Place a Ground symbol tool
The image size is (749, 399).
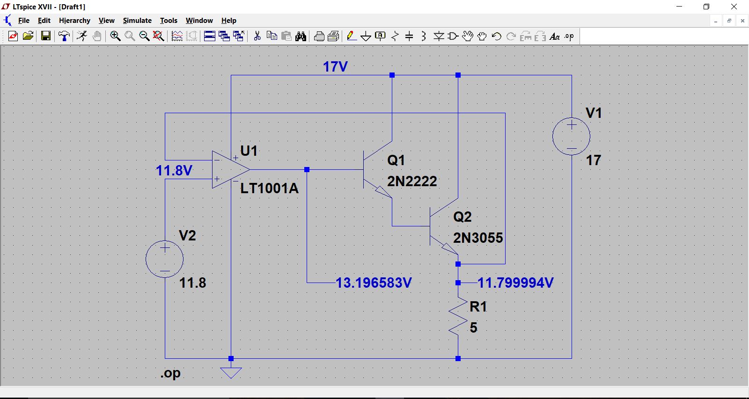point(366,36)
